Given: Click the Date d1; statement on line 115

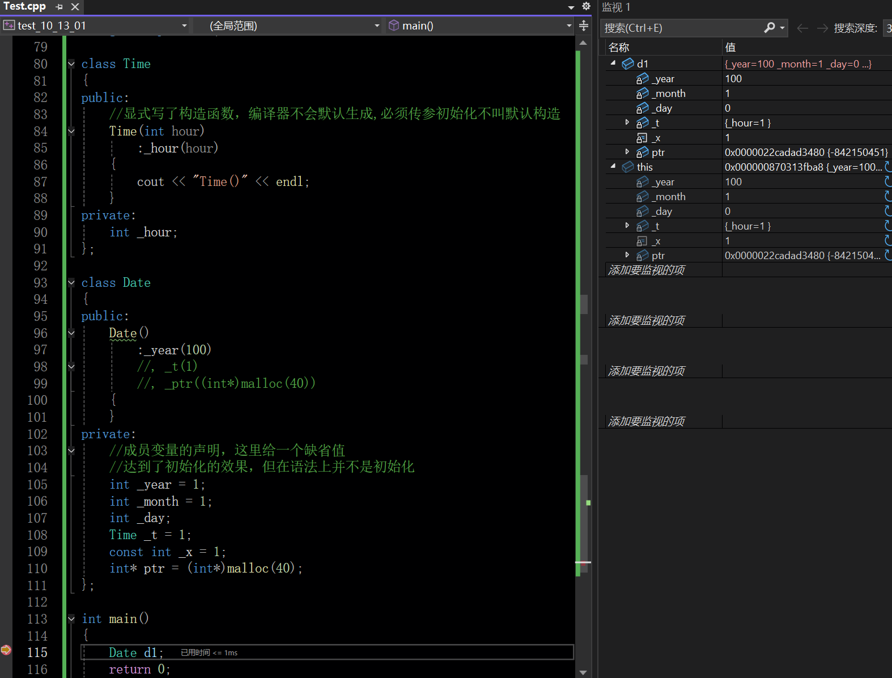Looking at the screenshot, I should pyautogui.click(x=136, y=652).
